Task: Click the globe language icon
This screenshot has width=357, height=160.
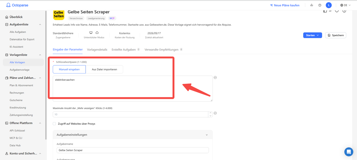Action: tap(342, 5)
